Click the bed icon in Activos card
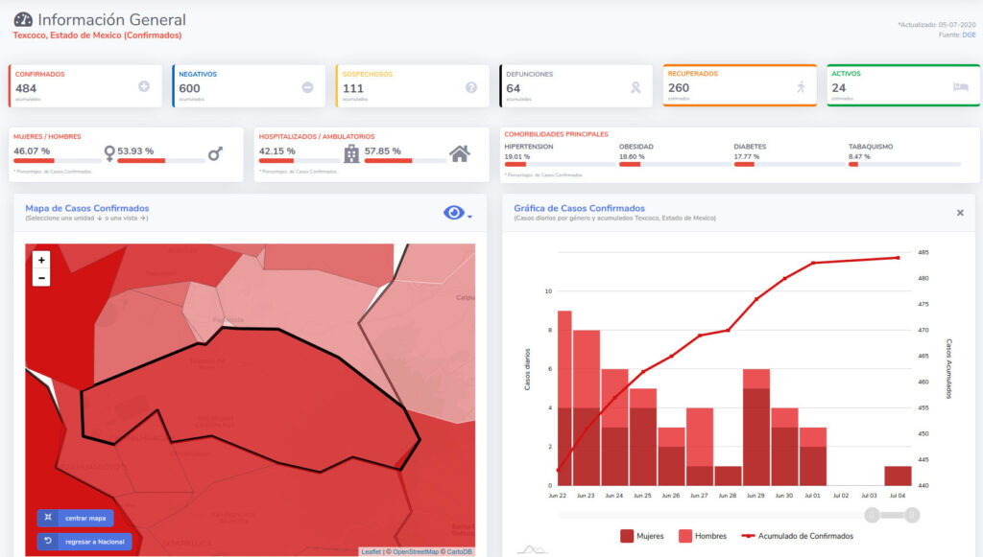The height and width of the screenshot is (557, 983). 960,87
